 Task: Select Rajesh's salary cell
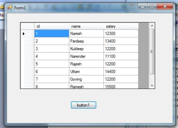[121, 64]
